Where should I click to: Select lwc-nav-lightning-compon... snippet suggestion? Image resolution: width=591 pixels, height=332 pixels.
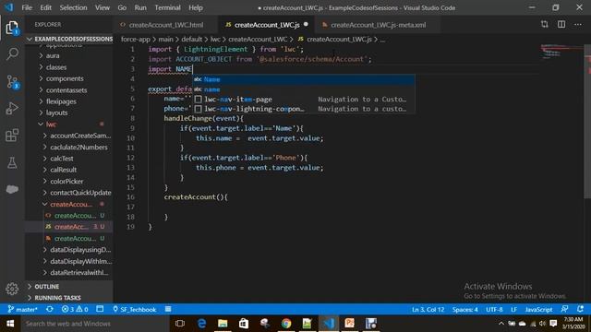(x=304, y=109)
